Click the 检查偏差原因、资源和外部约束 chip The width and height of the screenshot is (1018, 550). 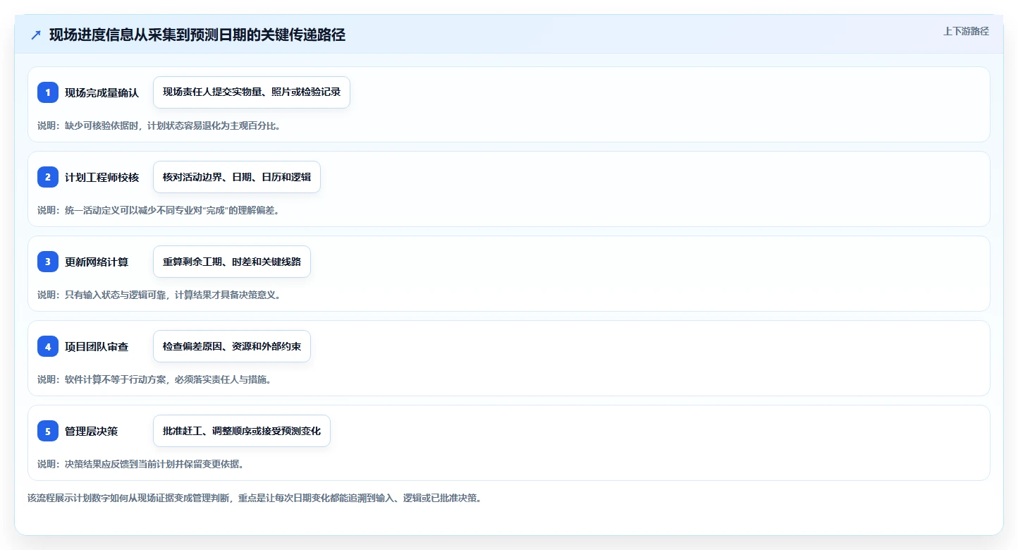232,346
